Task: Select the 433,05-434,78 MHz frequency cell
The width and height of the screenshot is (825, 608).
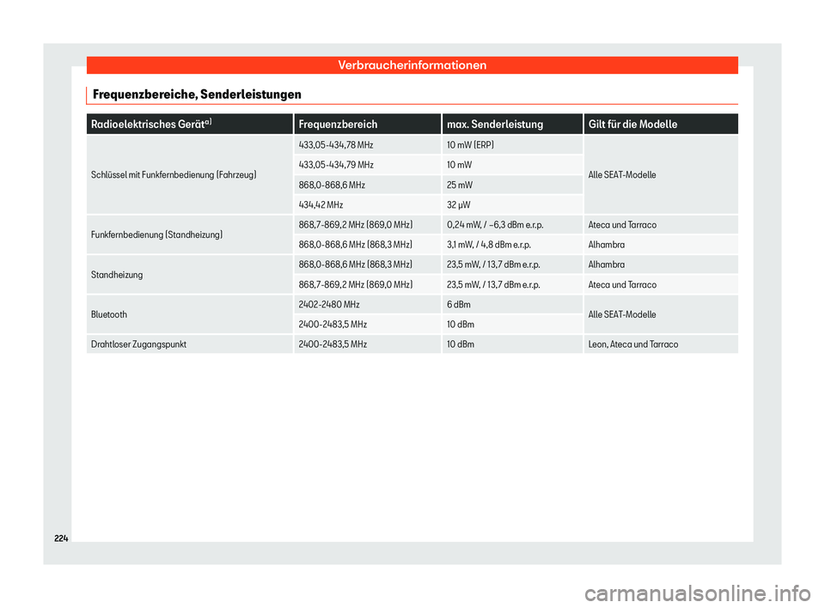Action: 335,145
